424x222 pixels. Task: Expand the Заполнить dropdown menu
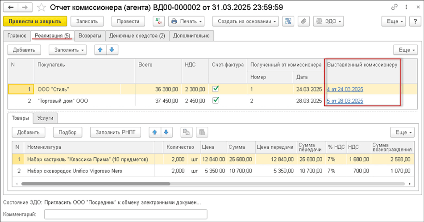tap(68, 50)
